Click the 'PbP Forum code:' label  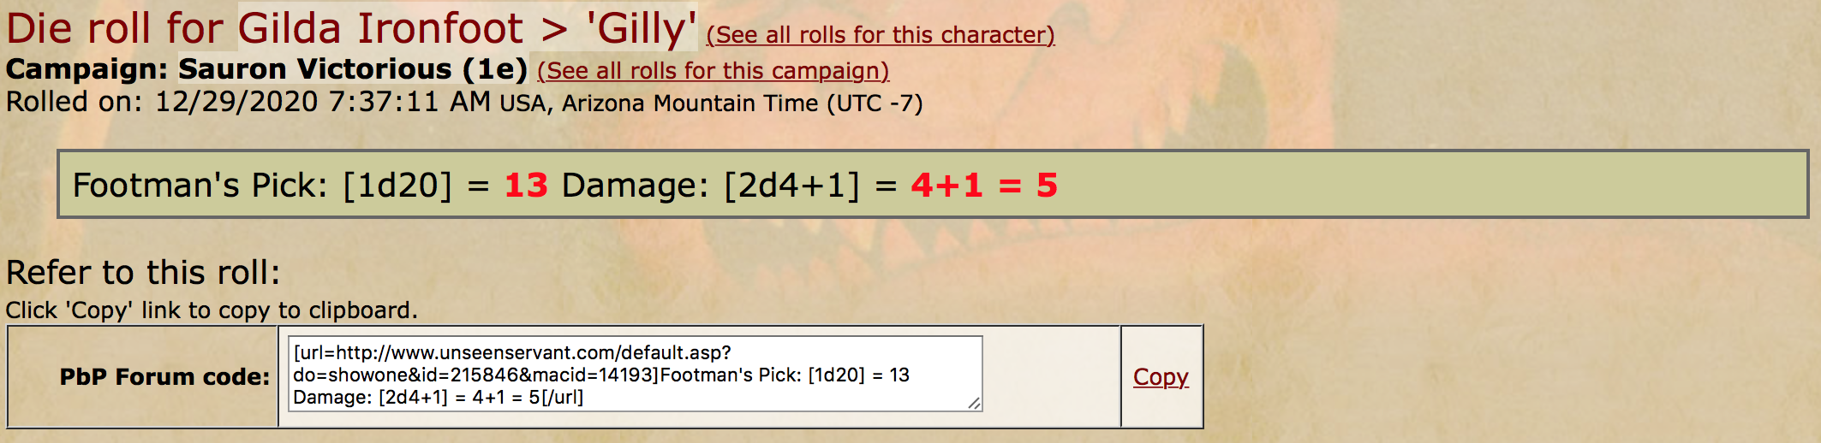click(x=164, y=377)
